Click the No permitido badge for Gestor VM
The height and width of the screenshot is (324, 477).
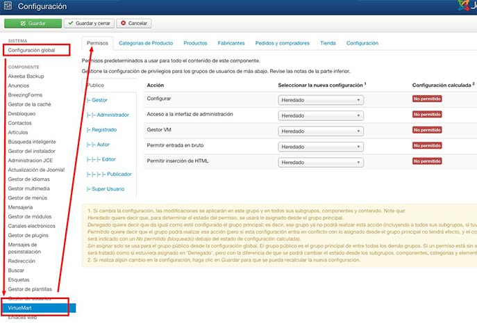point(427,130)
